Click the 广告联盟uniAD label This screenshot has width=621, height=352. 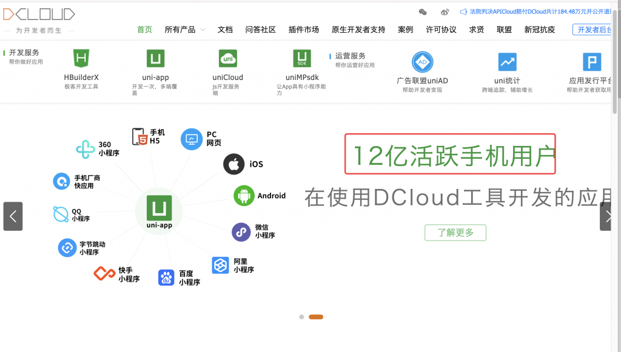pyautogui.click(x=422, y=81)
